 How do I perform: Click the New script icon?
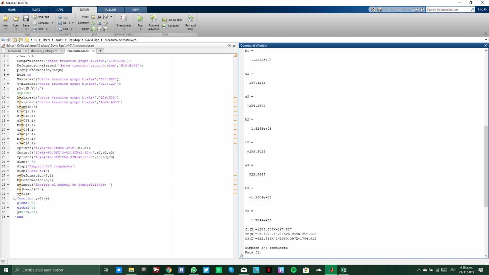(6, 19)
